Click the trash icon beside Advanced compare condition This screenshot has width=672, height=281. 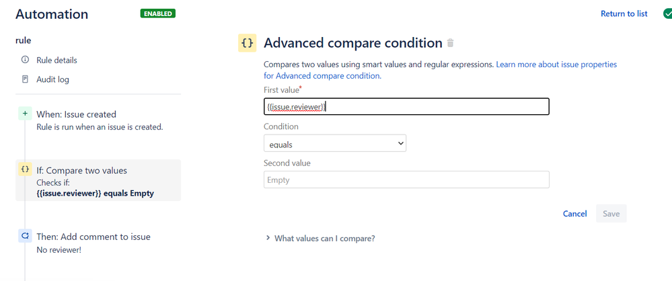450,43
